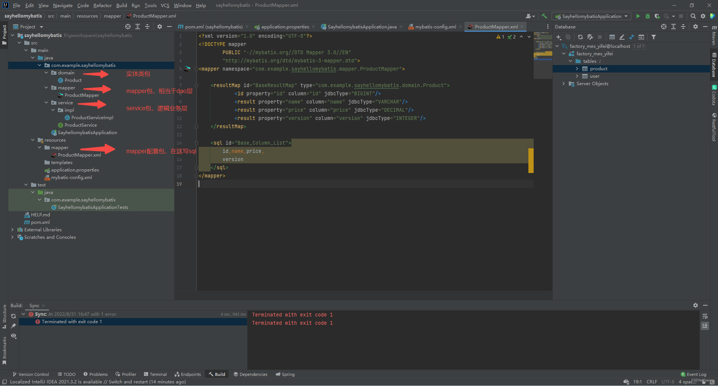Open Project panel options gear
The height and width of the screenshot is (386, 718).
point(160,27)
